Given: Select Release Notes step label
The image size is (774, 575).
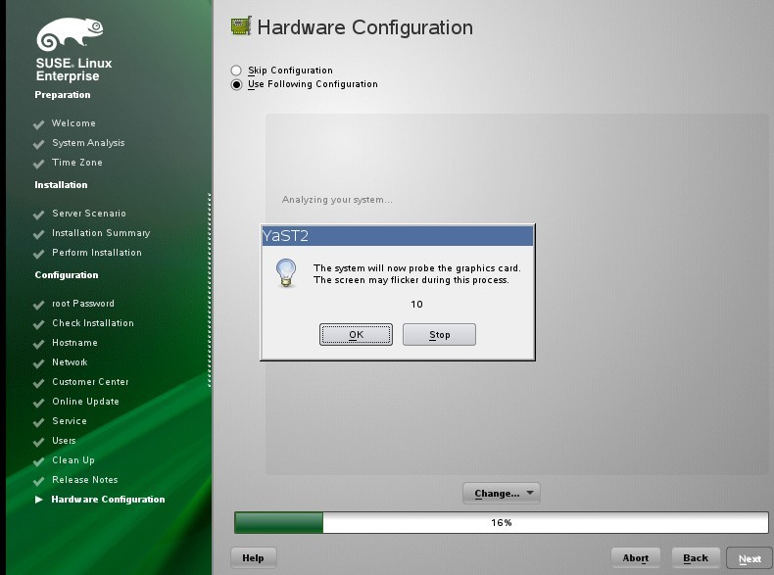Looking at the screenshot, I should pos(85,479).
